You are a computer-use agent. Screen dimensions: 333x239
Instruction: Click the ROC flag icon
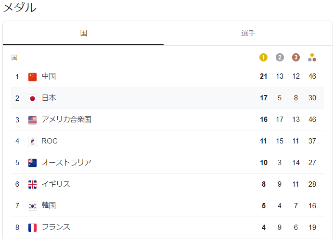(32, 142)
